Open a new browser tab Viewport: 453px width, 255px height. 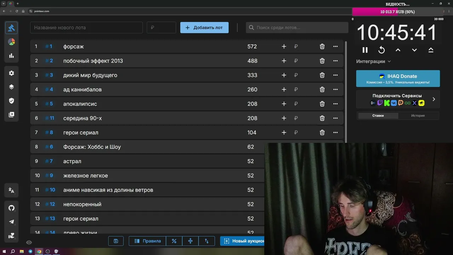tap(18, 4)
